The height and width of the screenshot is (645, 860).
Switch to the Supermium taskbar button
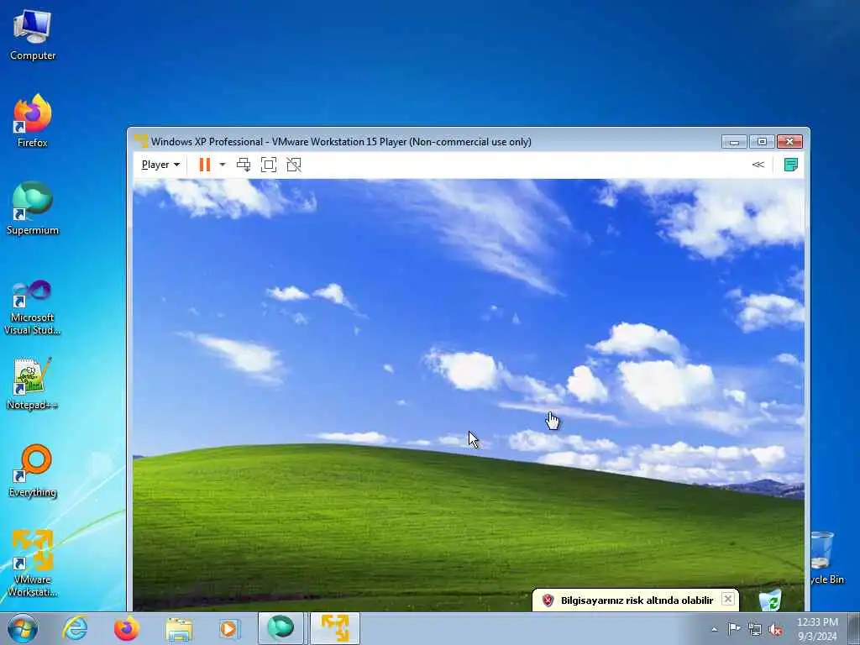tap(281, 628)
